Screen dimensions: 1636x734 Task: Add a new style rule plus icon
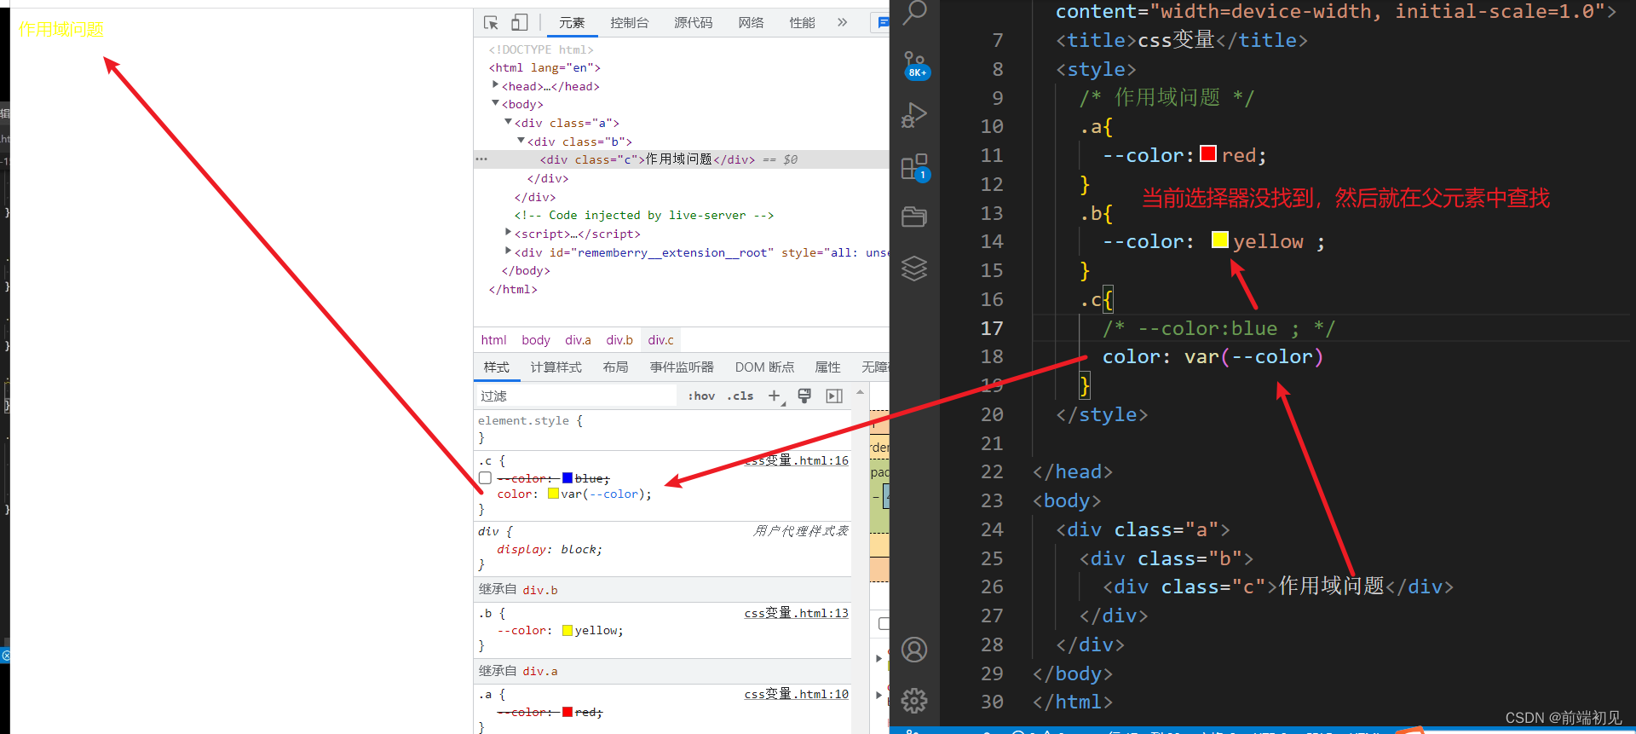tap(775, 396)
